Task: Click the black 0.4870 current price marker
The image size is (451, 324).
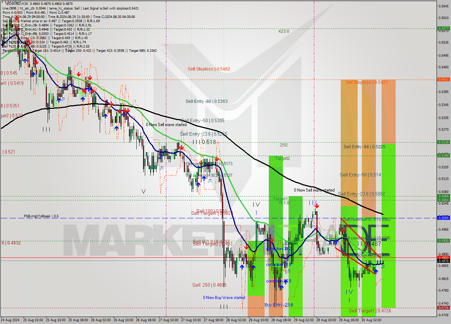Action: click(x=443, y=261)
